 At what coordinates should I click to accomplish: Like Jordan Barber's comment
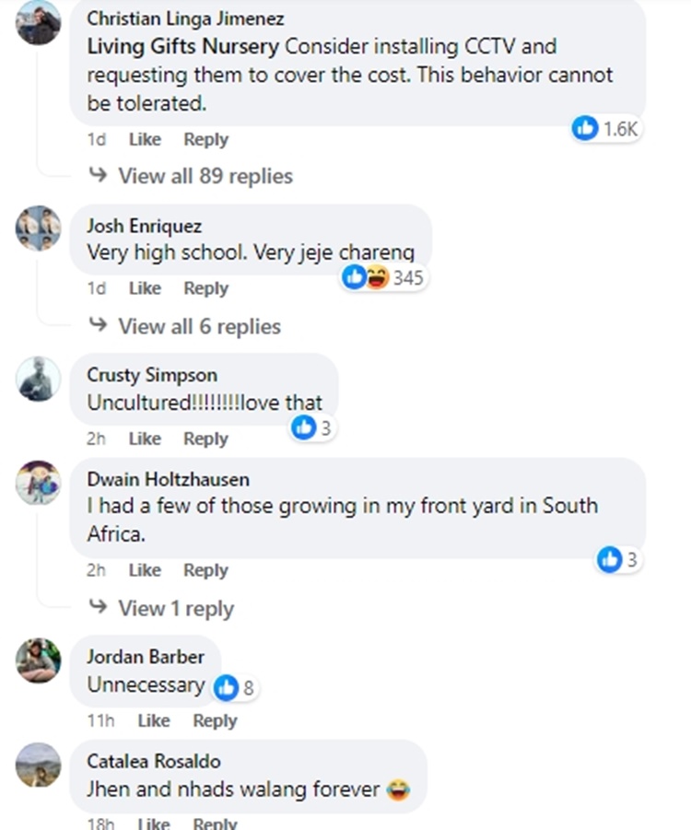coord(154,721)
